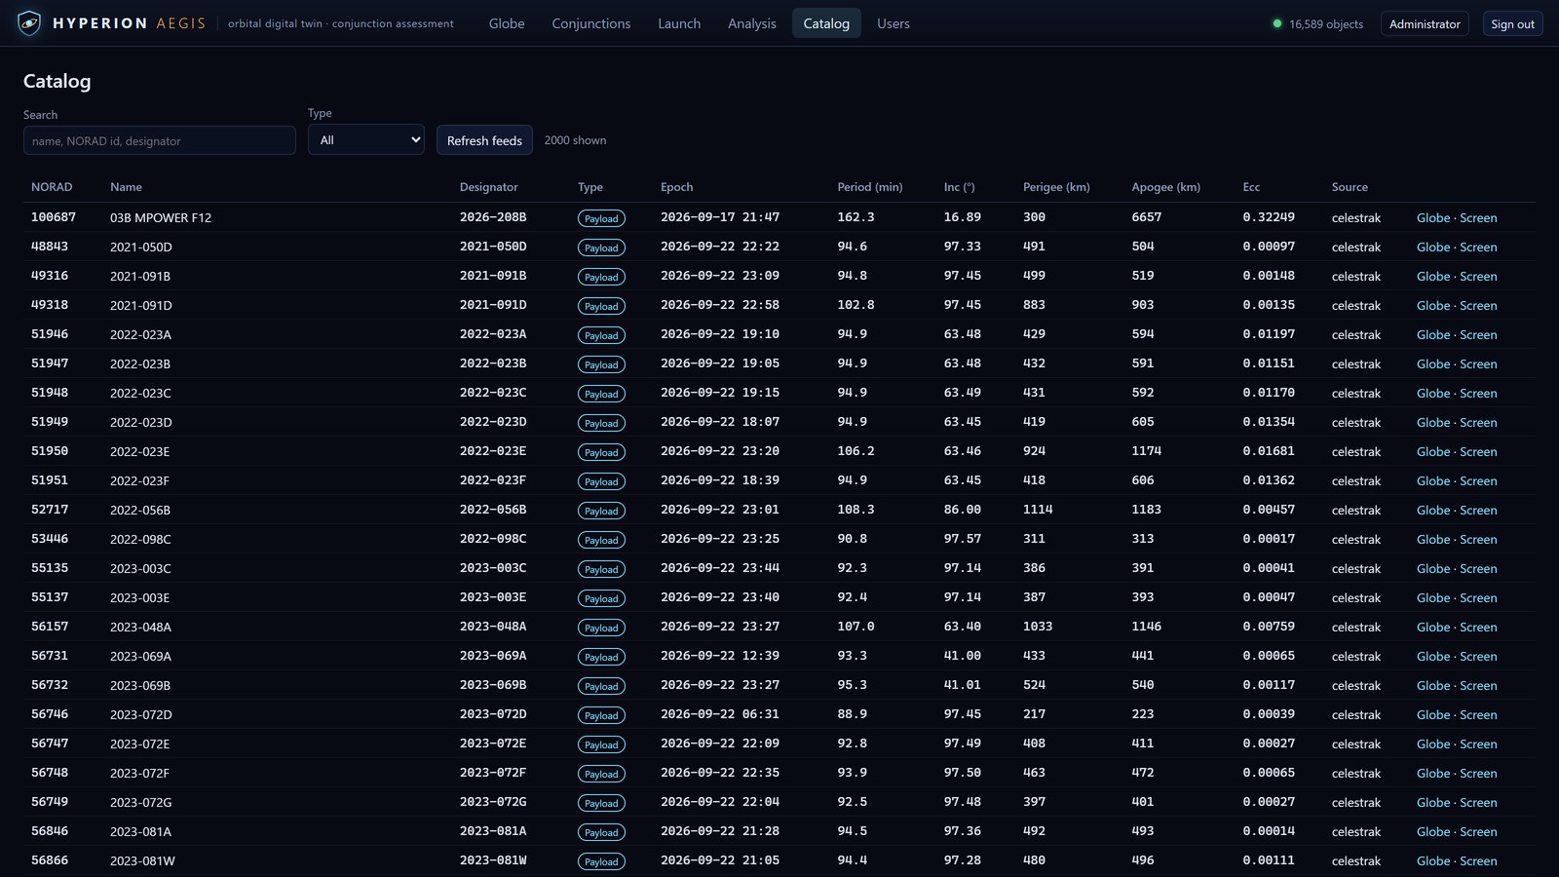This screenshot has width=1559, height=877.
Task: Click the Hyperion Aegis shield logo
Action: (29, 23)
